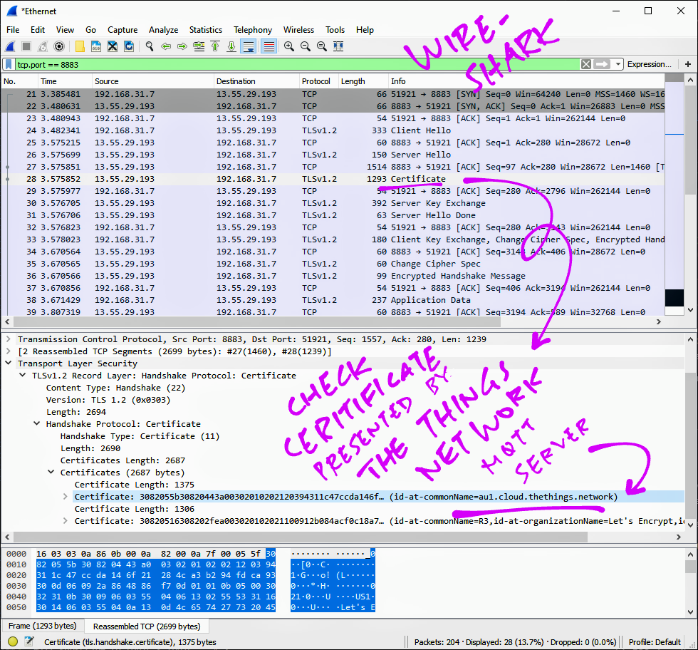Click the zoom in icon in the toolbar

point(289,46)
